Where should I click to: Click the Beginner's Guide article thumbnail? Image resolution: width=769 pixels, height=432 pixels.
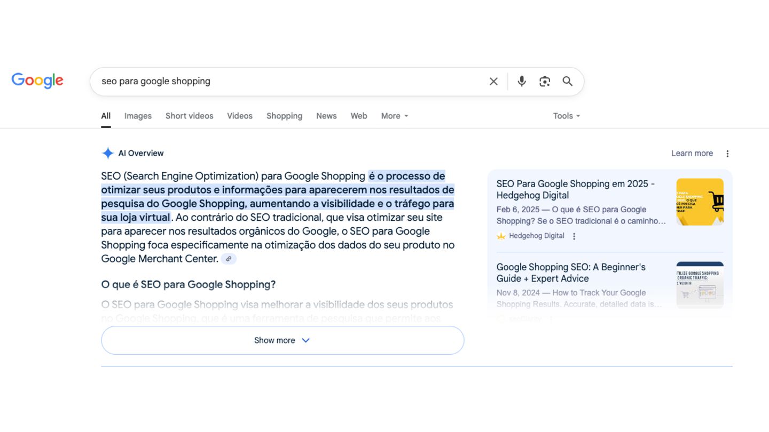(x=700, y=285)
